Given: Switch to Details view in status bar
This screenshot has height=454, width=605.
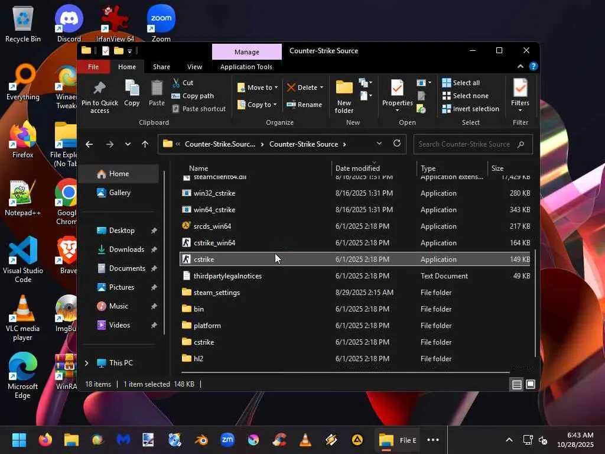Looking at the screenshot, I should (516, 384).
